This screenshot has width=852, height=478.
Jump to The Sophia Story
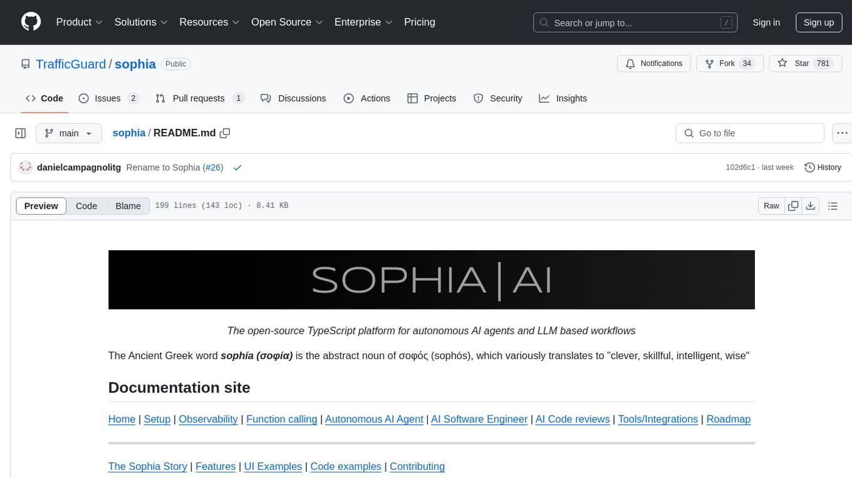[148, 466]
